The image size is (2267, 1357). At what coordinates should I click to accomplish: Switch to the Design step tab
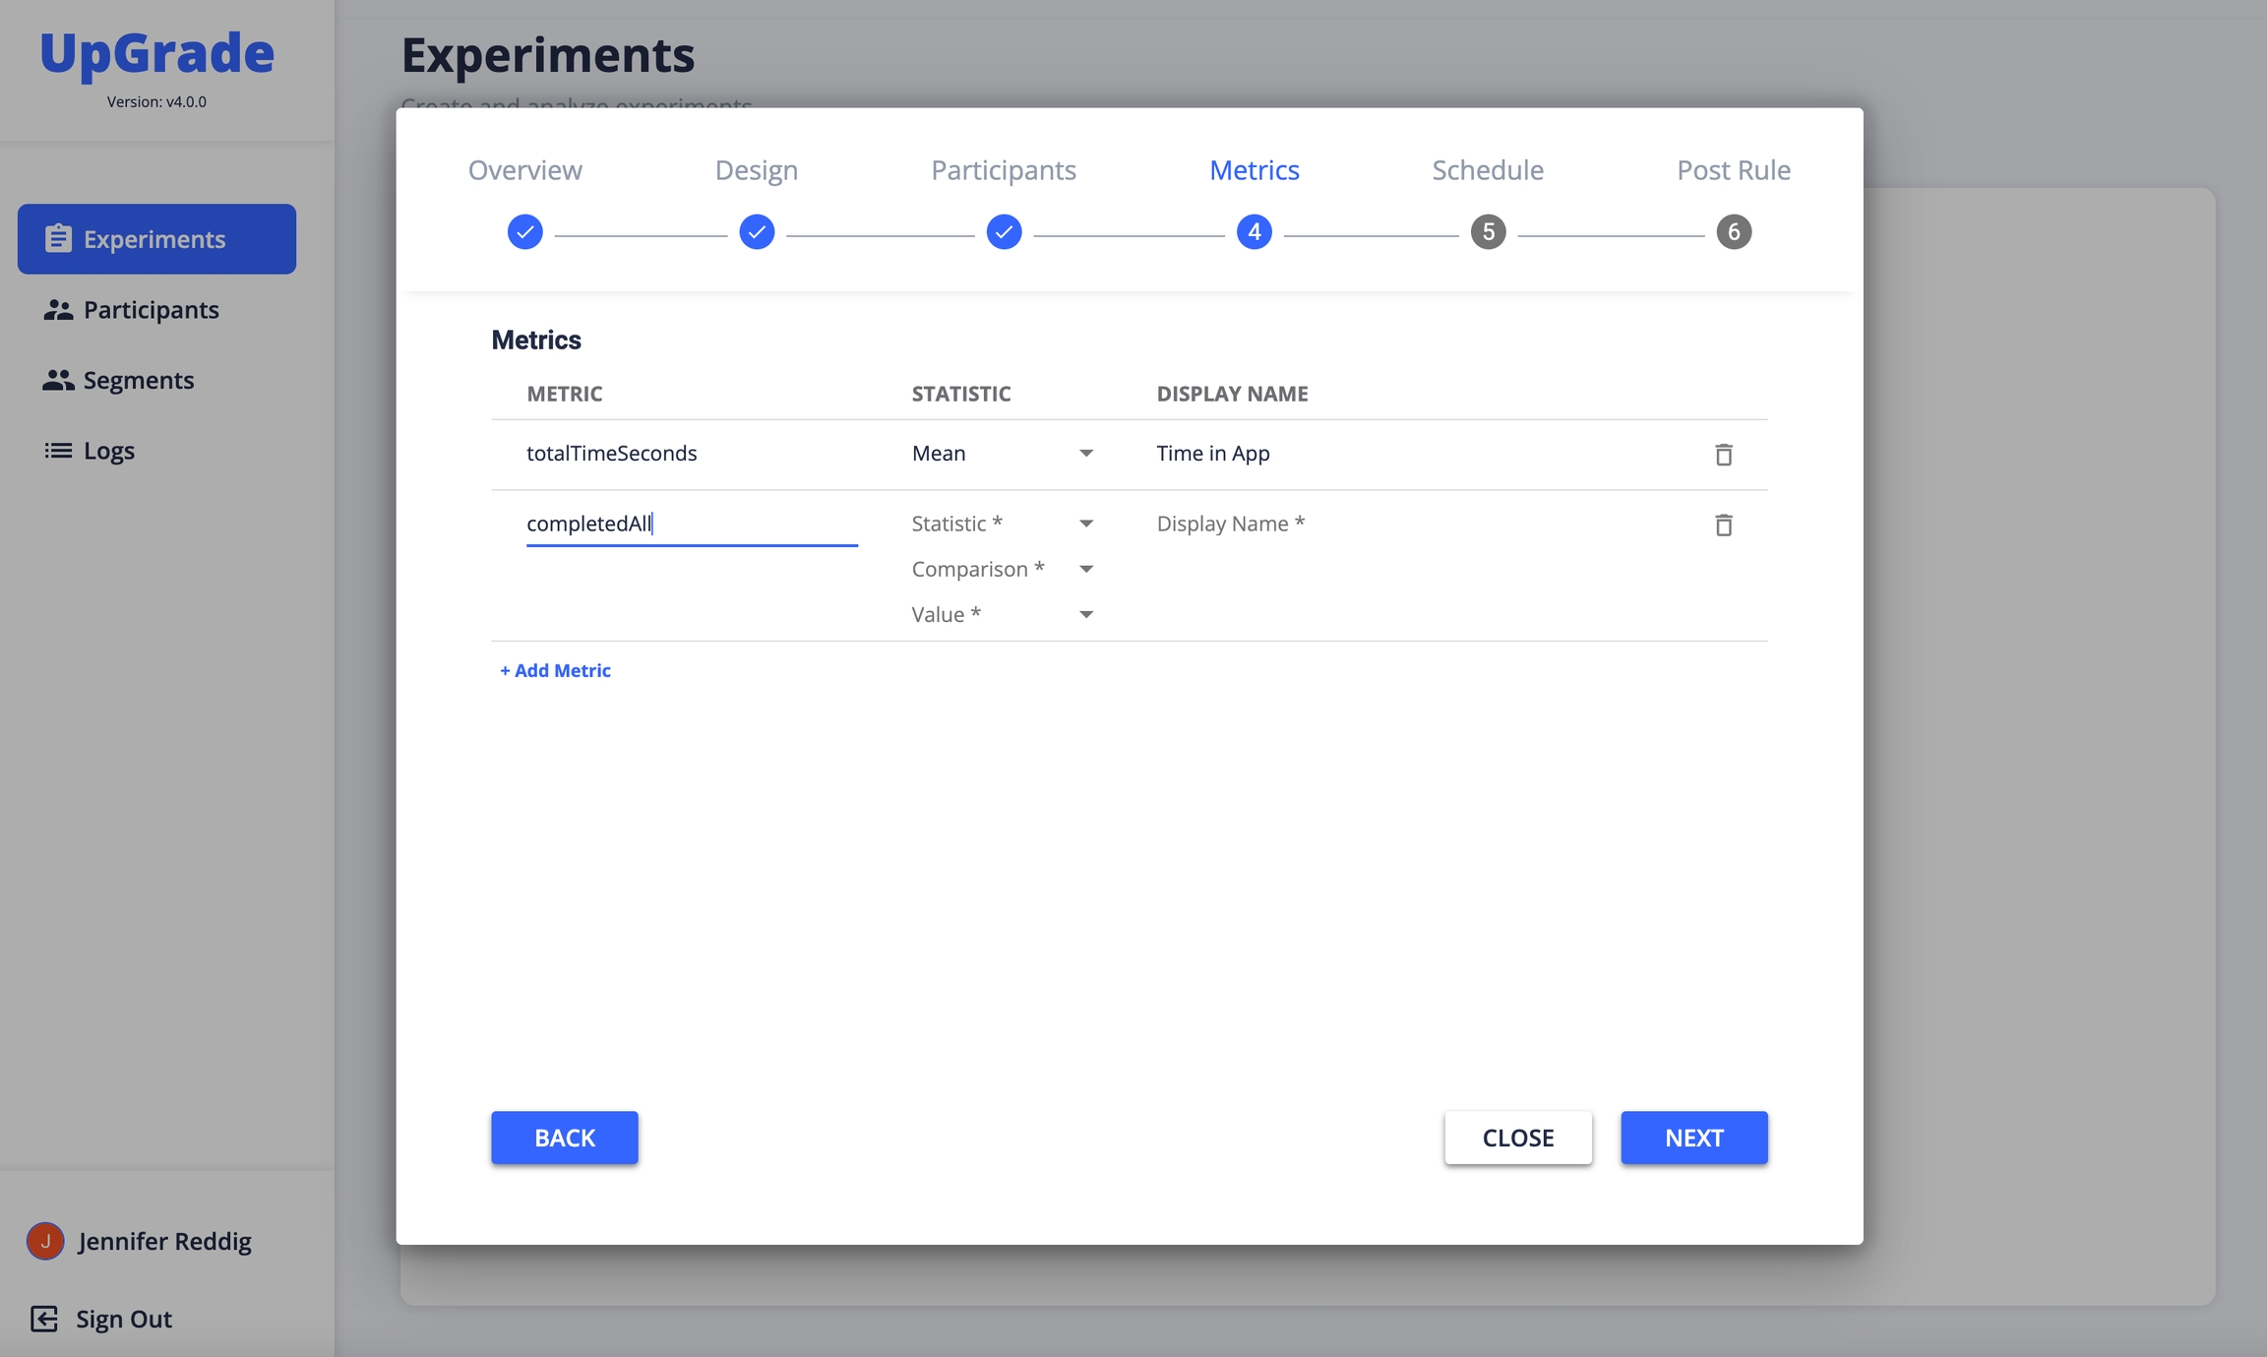(x=756, y=170)
